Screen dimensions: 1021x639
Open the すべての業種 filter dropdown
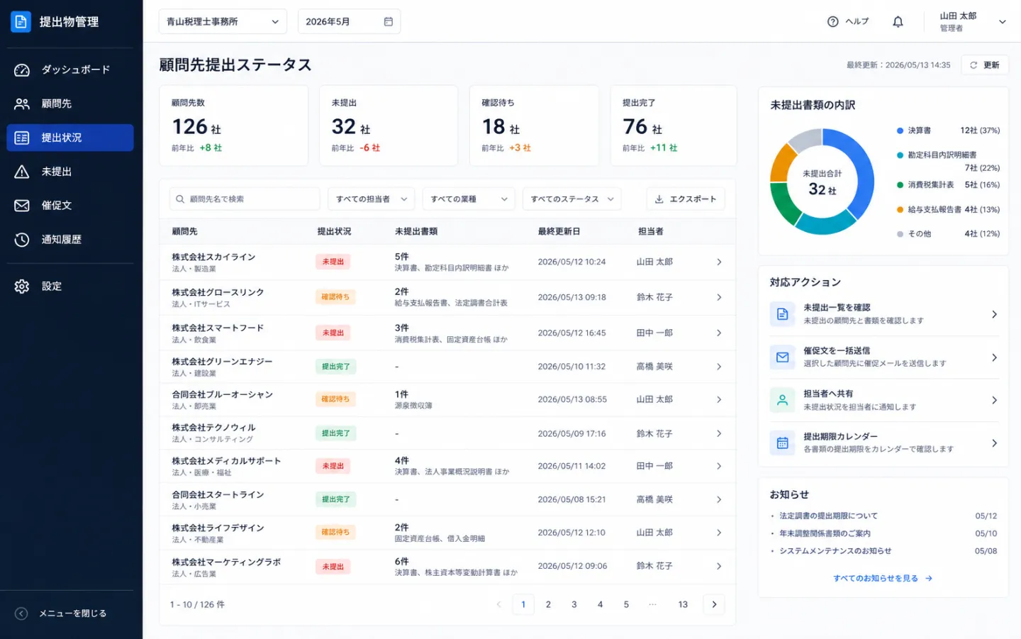tap(469, 199)
